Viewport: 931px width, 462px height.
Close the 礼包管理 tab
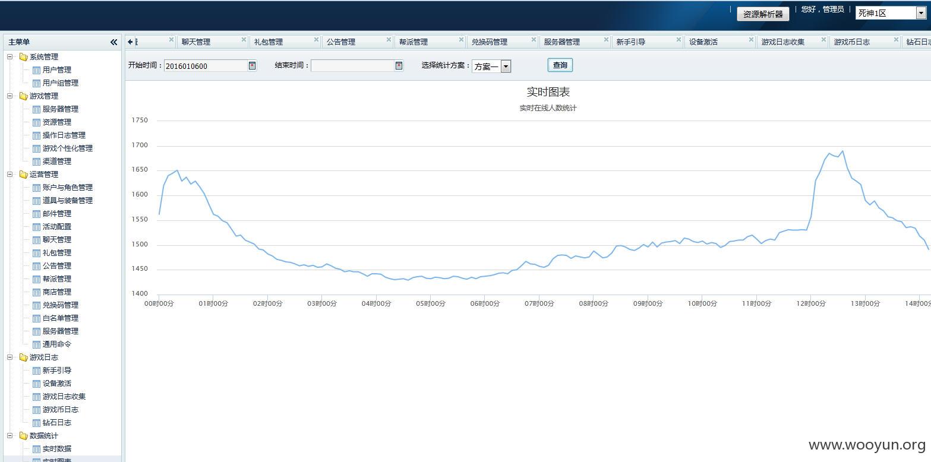(316, 40)
